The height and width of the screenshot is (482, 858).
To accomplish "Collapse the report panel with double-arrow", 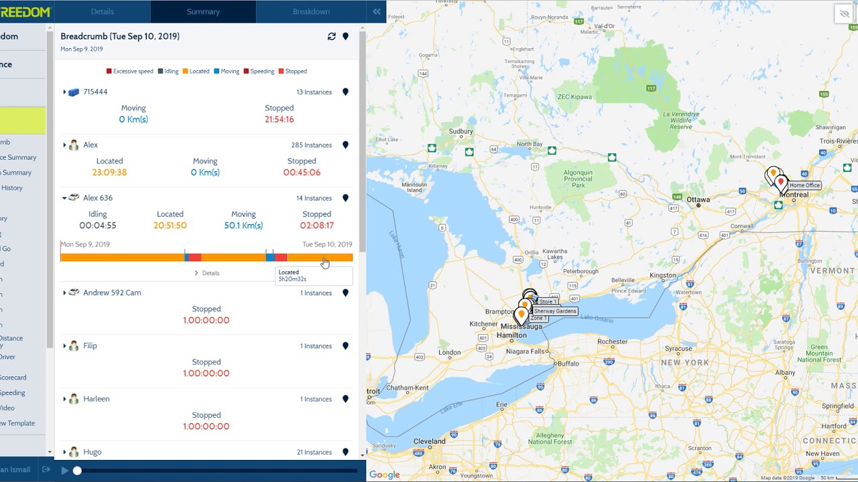I will pyautogui.click(x=376, y=11).
